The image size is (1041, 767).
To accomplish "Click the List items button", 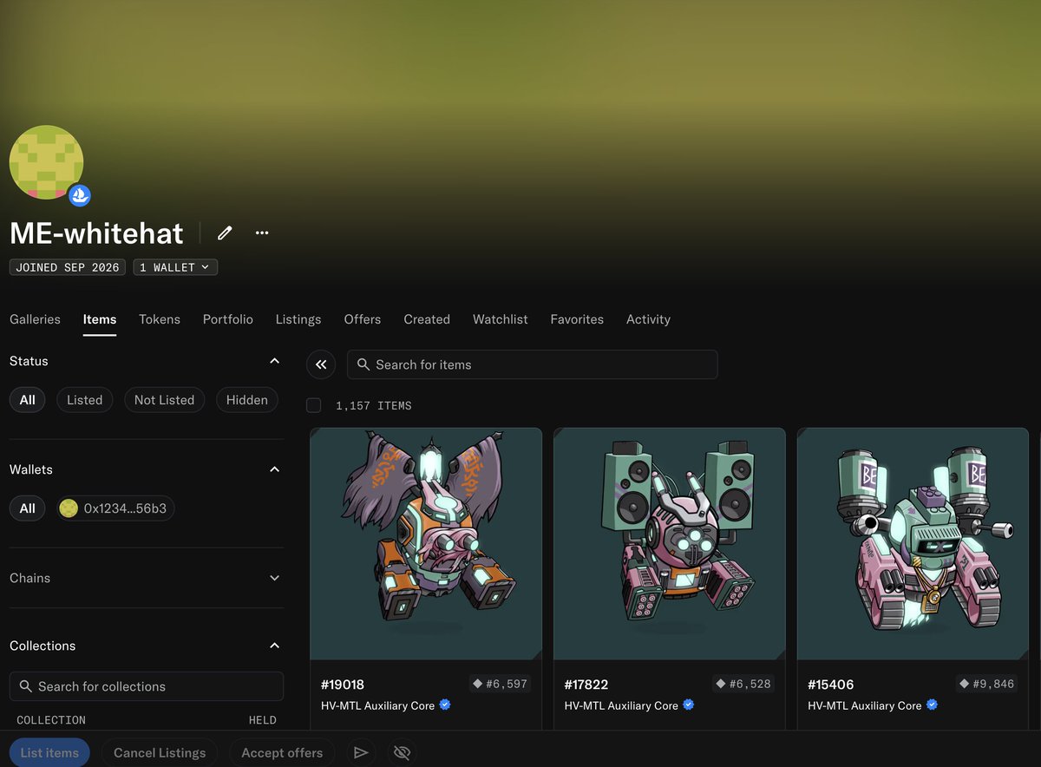I will pyautogui.click(x=49, y=752).
